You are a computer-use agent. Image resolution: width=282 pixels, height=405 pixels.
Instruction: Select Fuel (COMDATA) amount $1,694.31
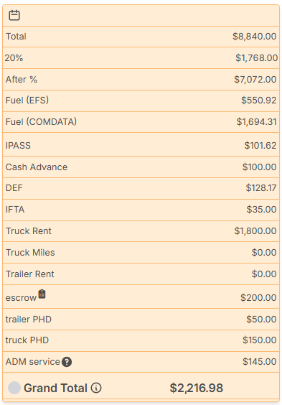coord(256,121)
